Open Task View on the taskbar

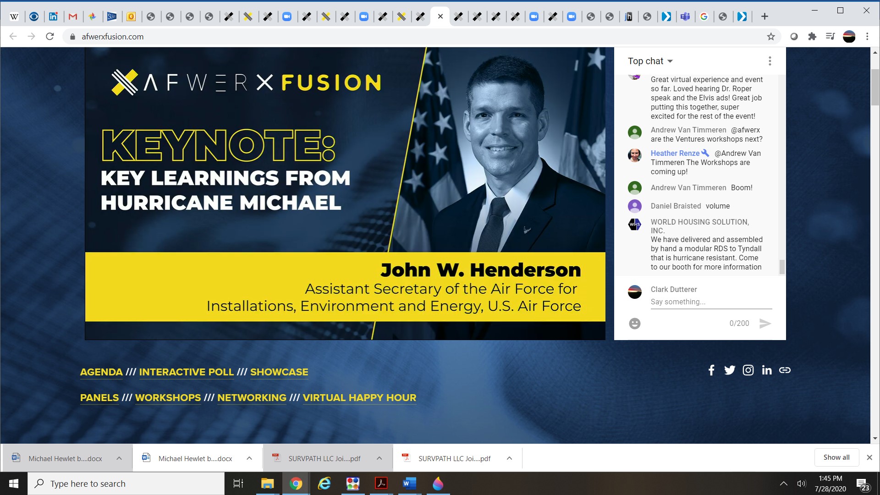coord(238,484)
